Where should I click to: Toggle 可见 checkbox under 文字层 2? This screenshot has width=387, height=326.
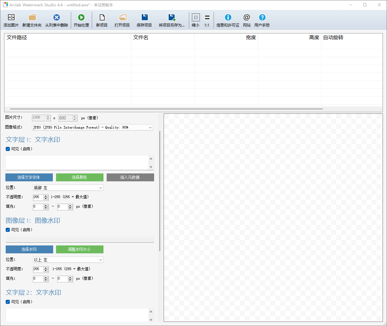click(x=8, y=302)
